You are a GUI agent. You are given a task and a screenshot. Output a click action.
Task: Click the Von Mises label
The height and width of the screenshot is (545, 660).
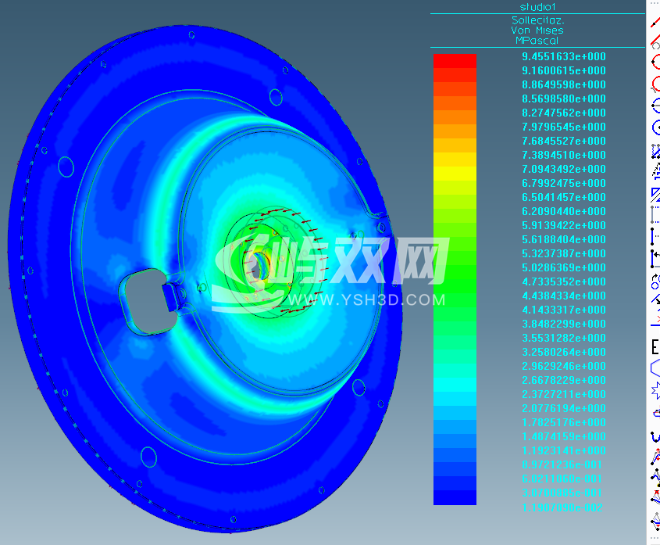[x=537, y=30]
